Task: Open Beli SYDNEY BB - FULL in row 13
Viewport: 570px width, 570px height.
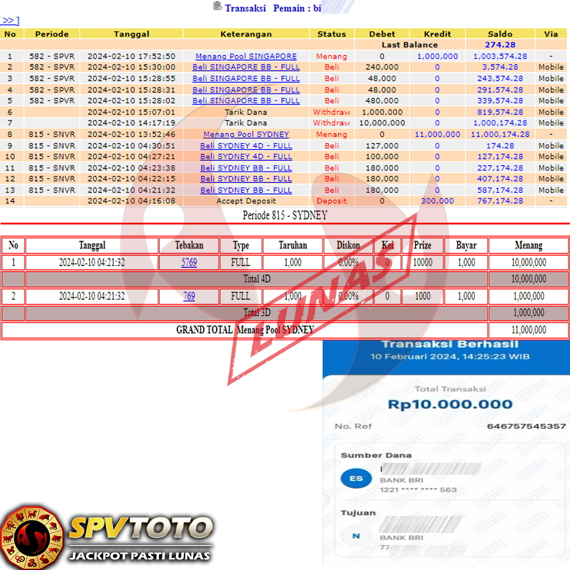Action: [246, 190]
